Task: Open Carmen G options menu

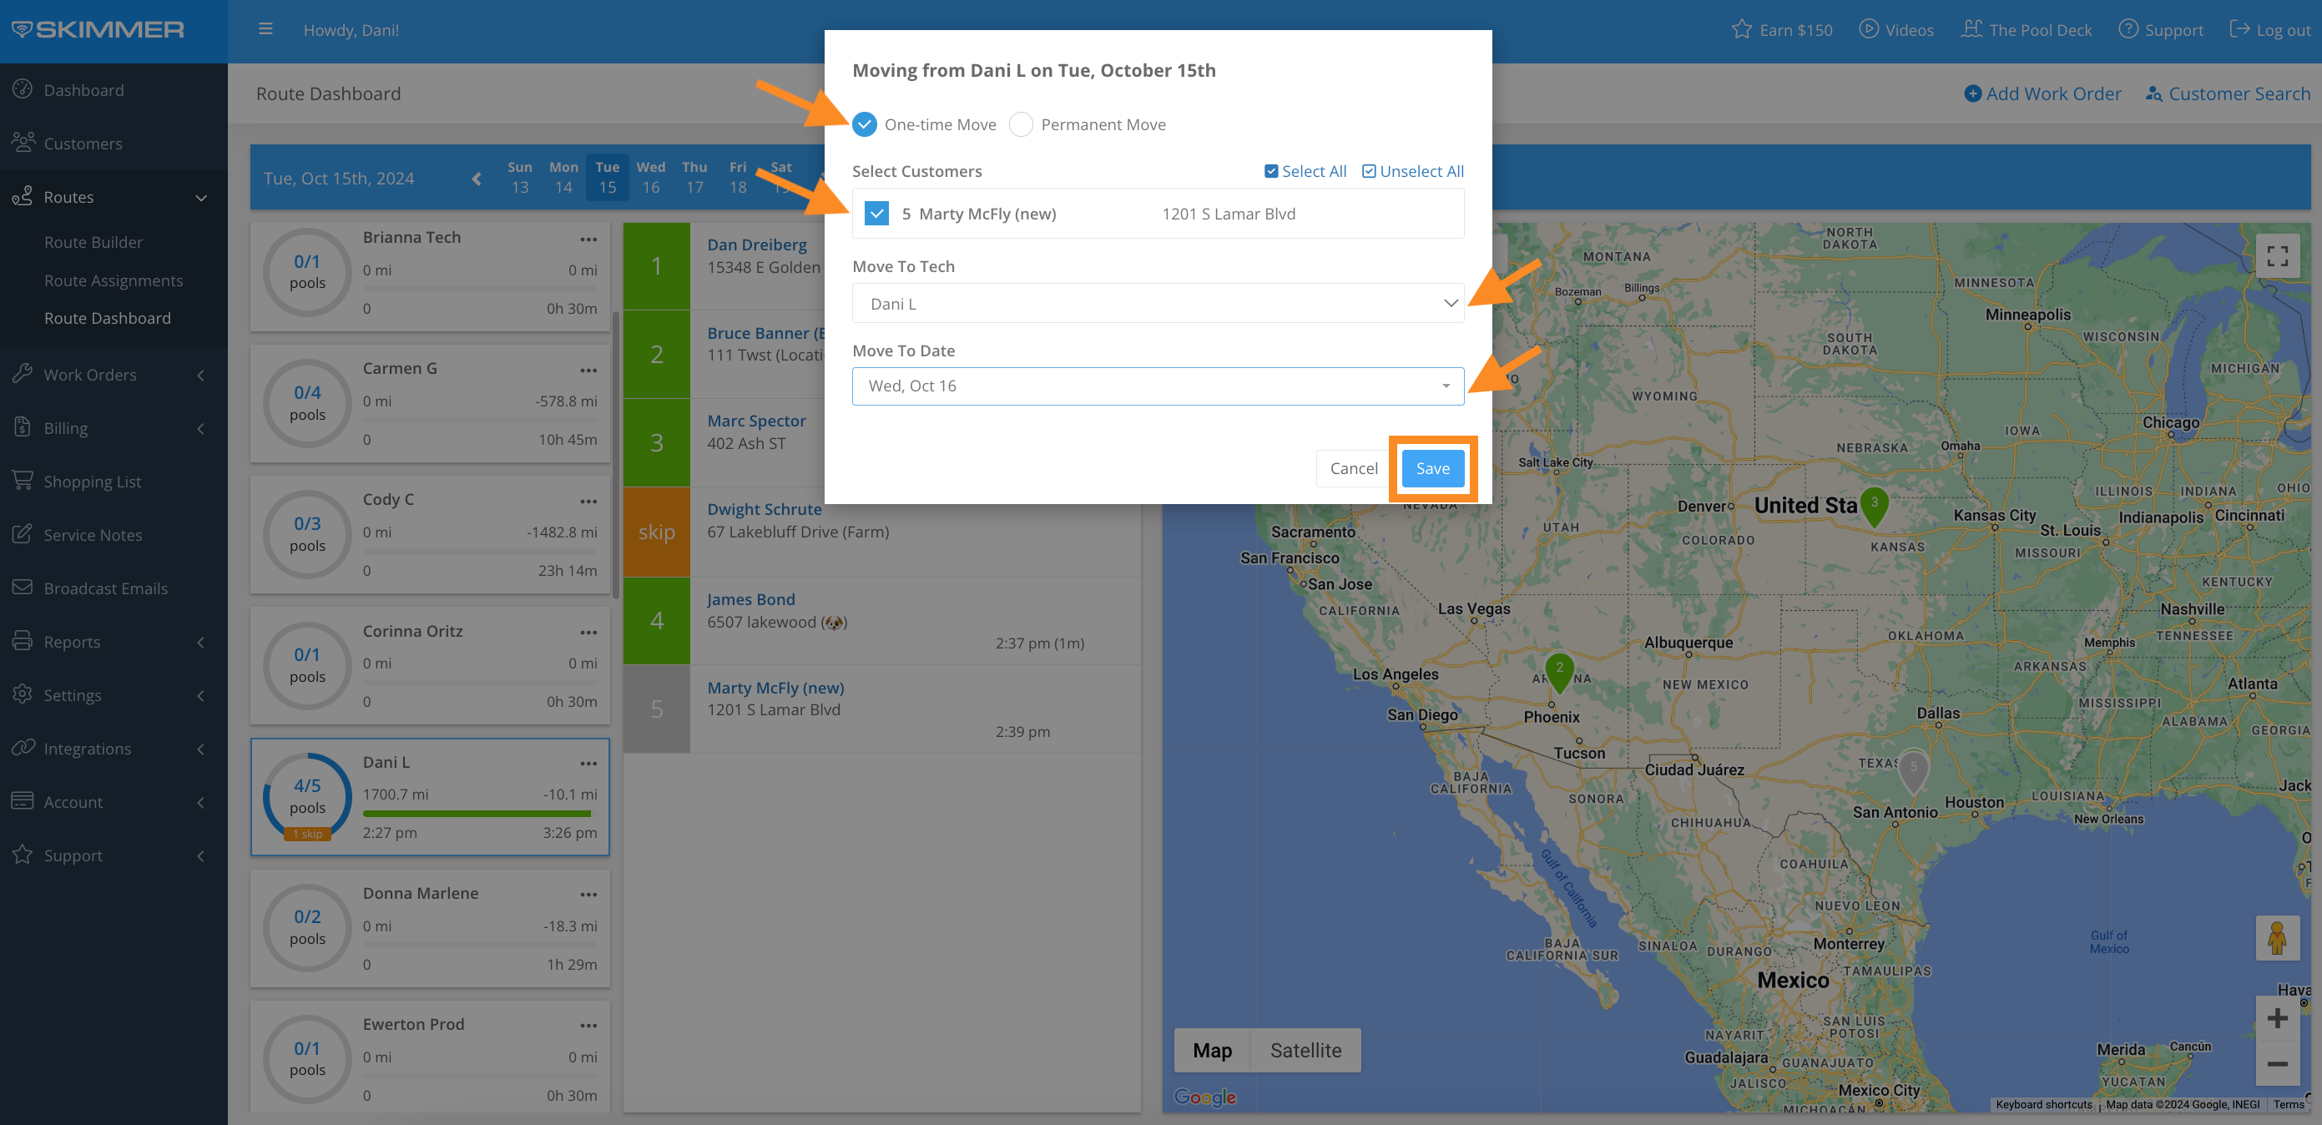Action: [x=588, y=370]
